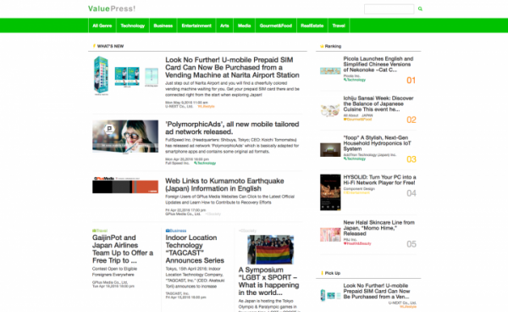Click the crown icon beside Ranking

click(x=322, y=46)
